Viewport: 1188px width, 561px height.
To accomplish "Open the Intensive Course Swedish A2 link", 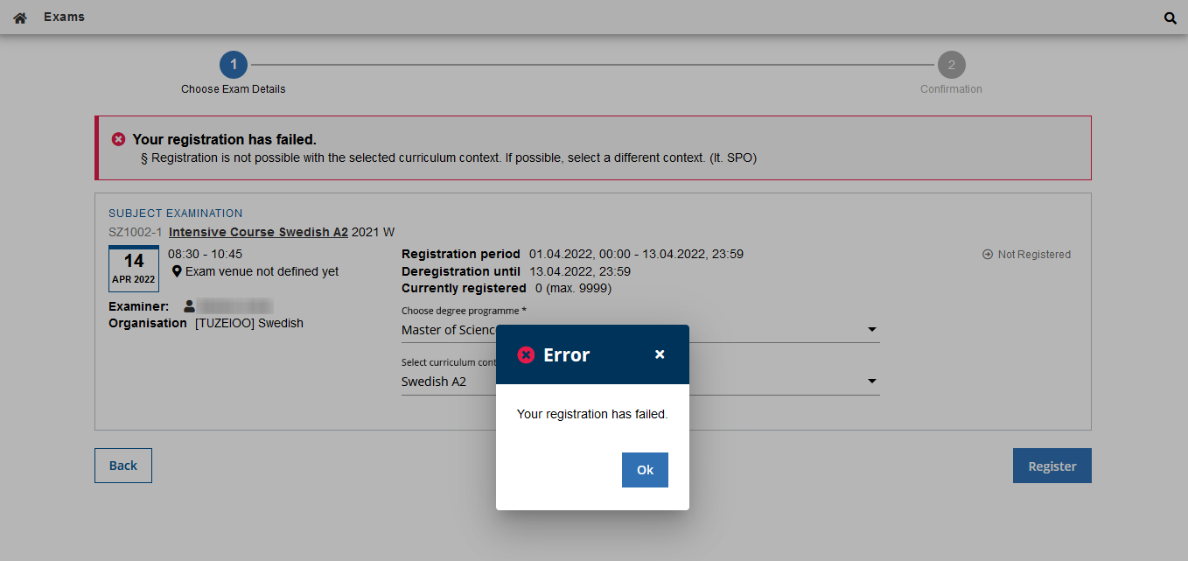I will [258, 232].
